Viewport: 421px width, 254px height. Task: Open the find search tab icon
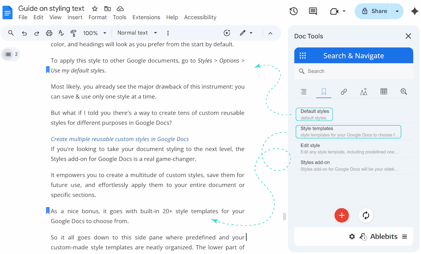click(x=403, y=92)
